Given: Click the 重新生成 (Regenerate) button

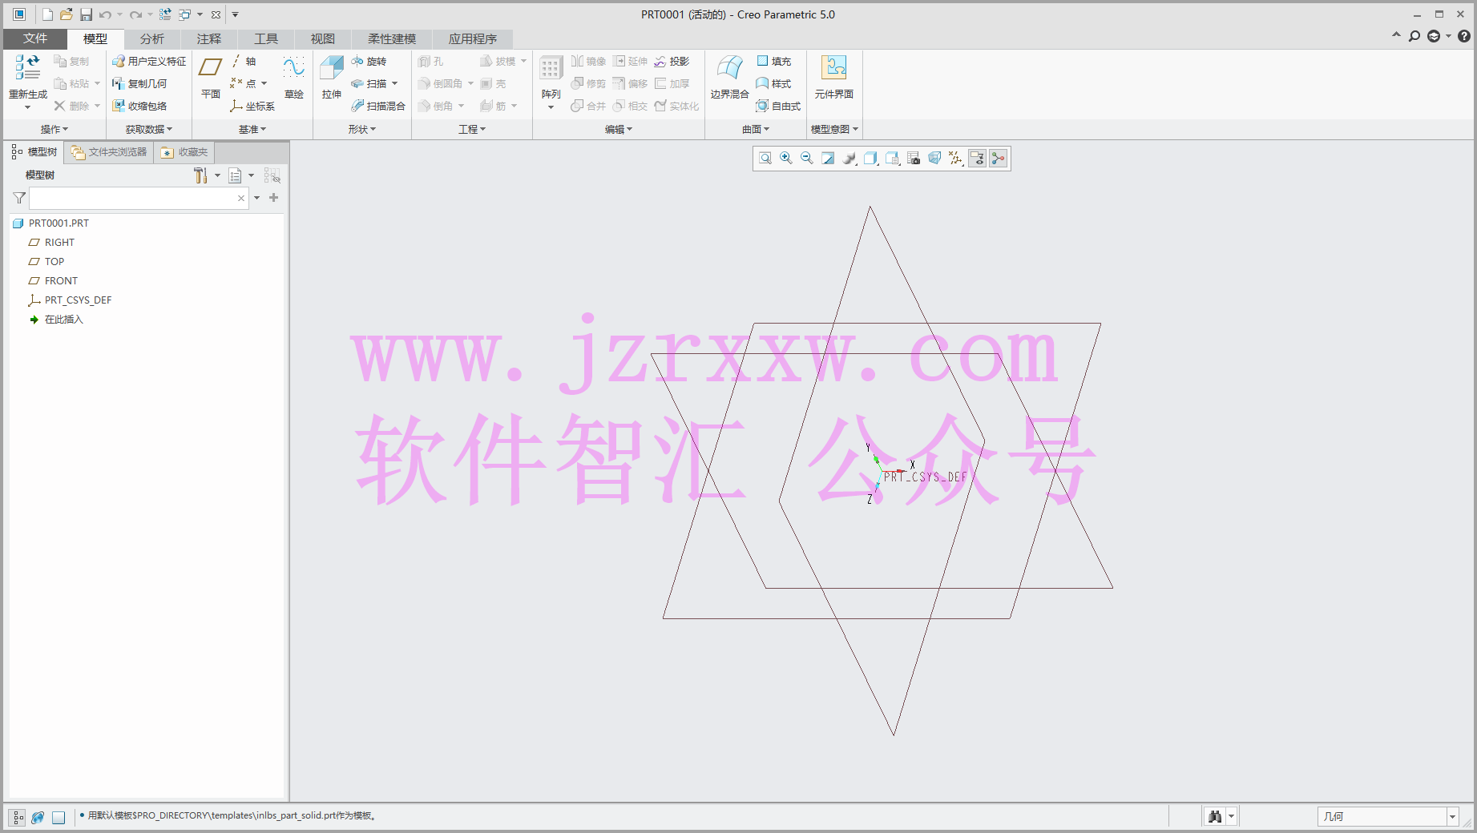Looking at the screenshot, I should pos(28,81).
